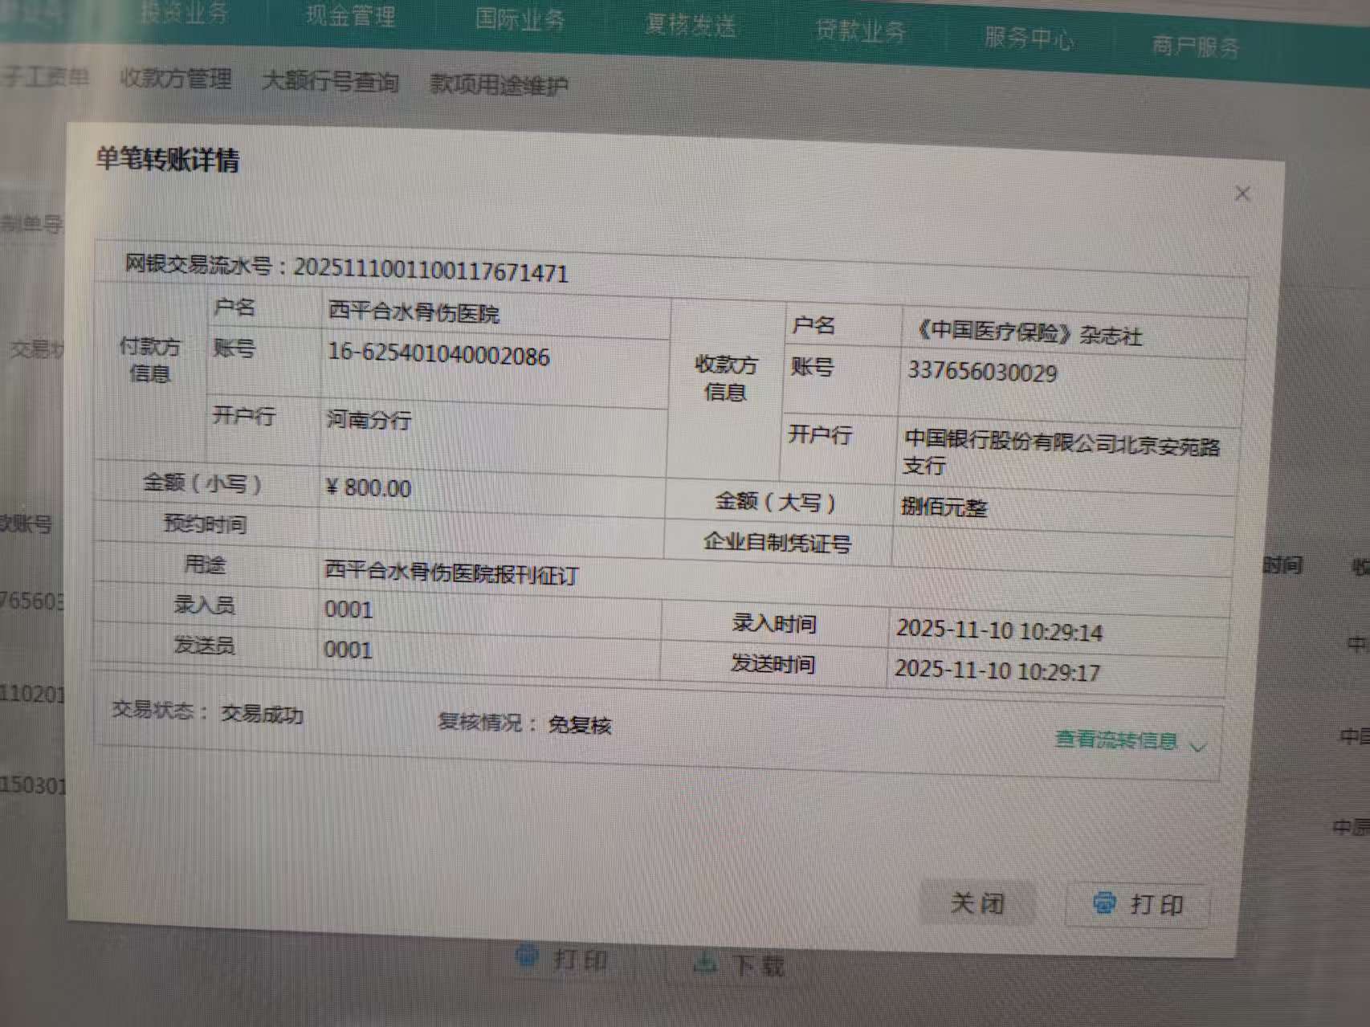Click the 网银交易流水号 serial number text
This screenshot has width=1370, height=1027.
click(x=430, y=271)
